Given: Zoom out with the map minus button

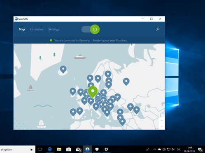Looking at the screenshot, I should [x=162, y=127].
